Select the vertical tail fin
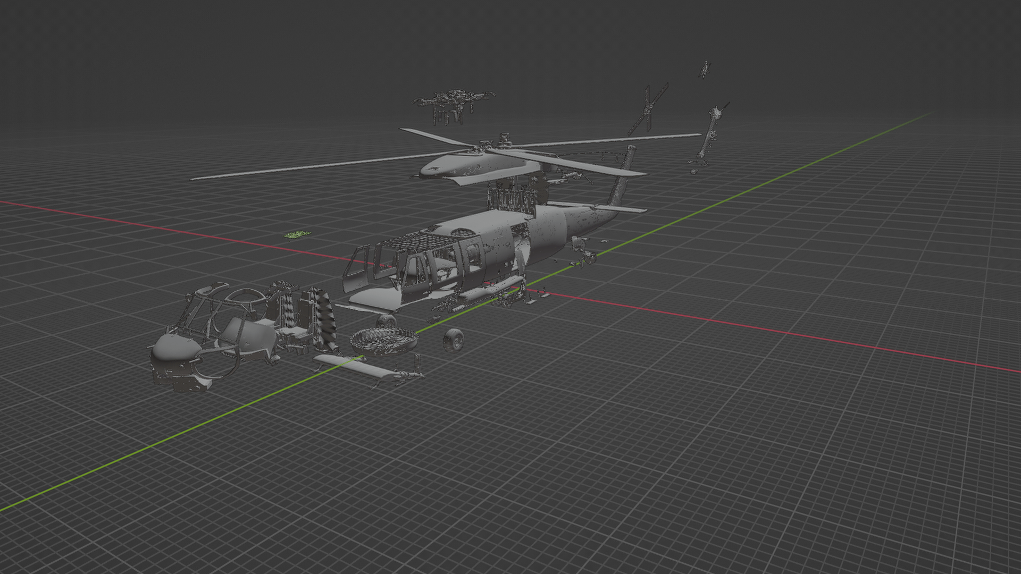 pyautogui.click(x=623, y=175)
